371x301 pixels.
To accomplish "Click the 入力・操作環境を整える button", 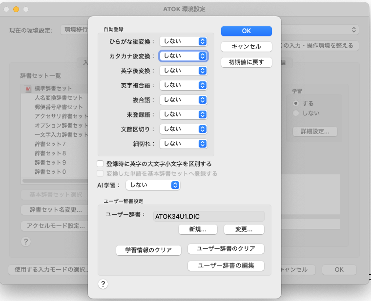I will point(319,46).
